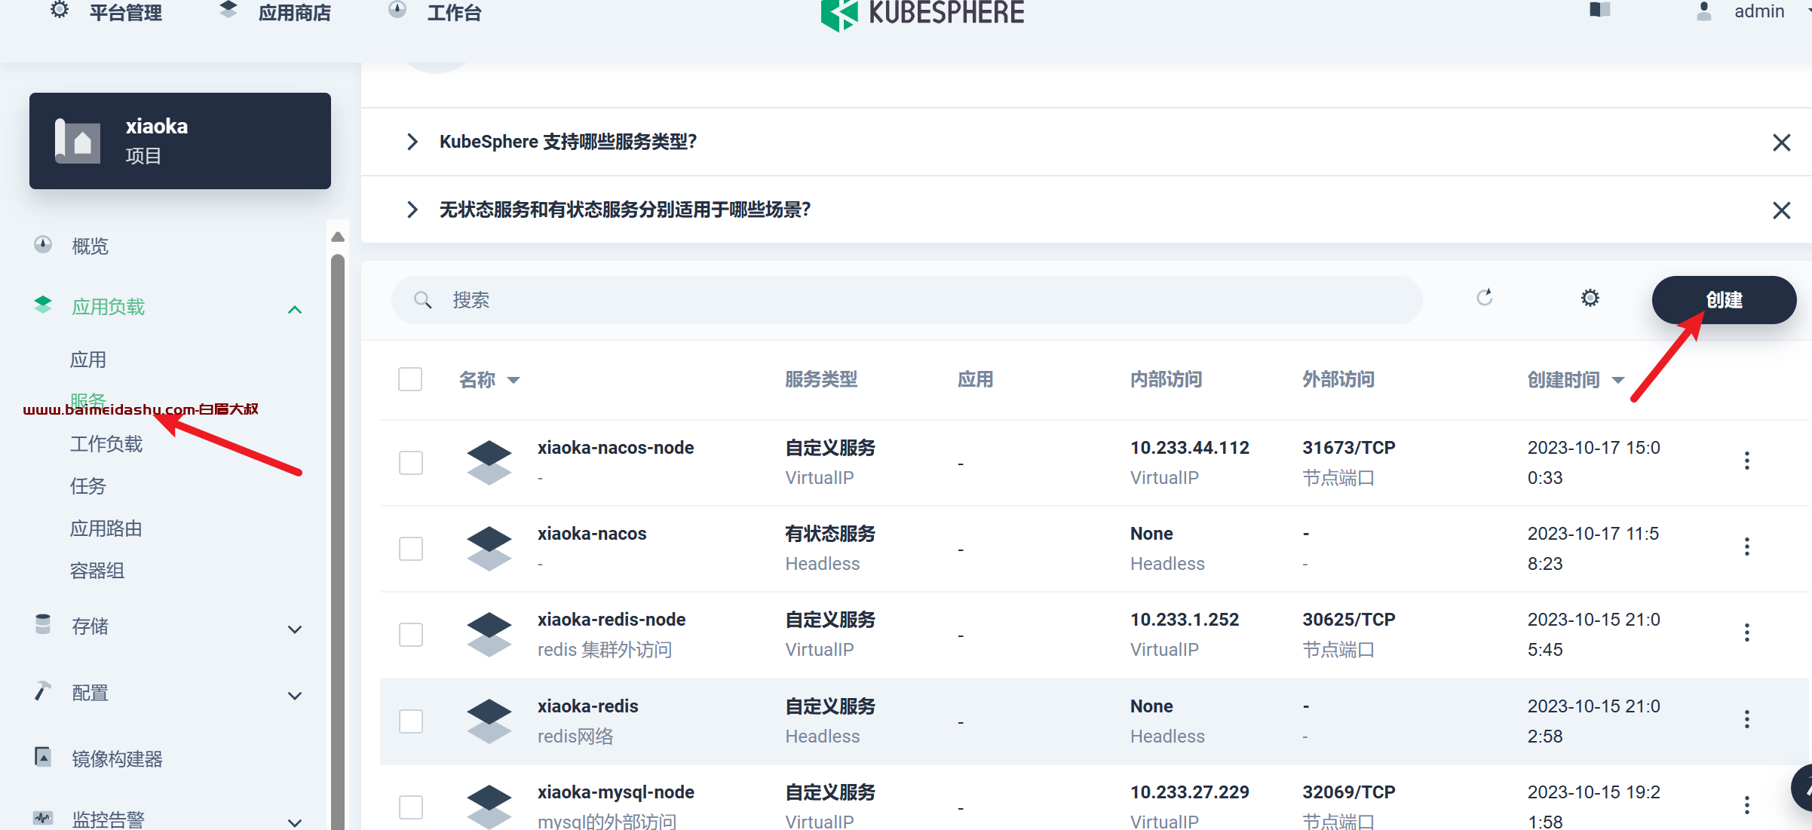The image size is (1812, 830).
Task: Click the KubeSphere logo
Action: [x=922, y=14]
